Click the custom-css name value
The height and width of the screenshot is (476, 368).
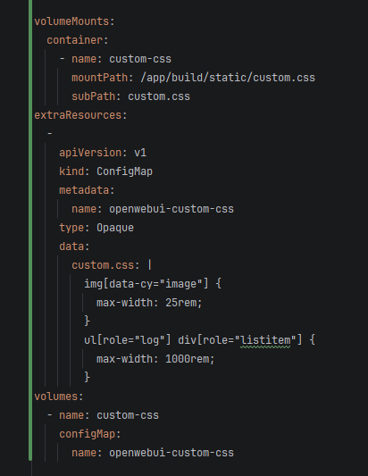(140, 59)
